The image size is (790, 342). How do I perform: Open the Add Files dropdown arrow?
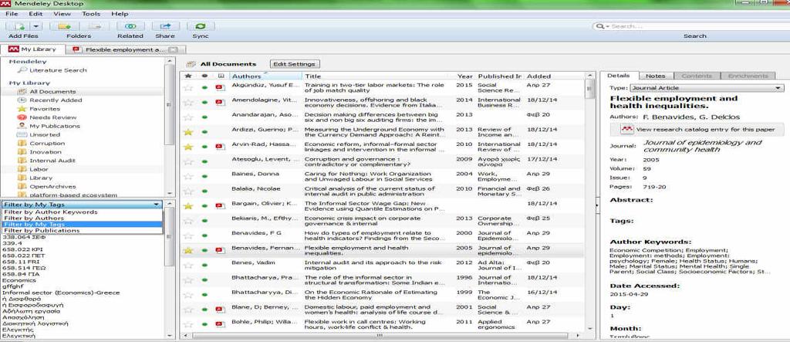(x=37, y=26)
